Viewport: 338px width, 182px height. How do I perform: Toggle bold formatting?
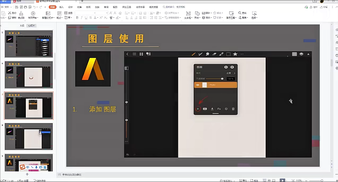tap(77, 18)
